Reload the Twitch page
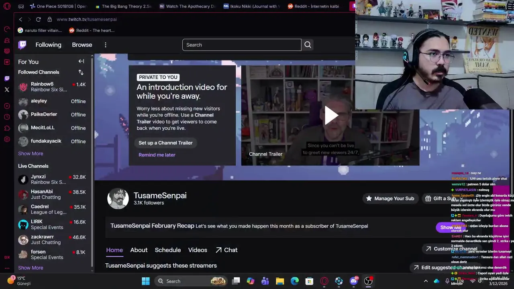Screen dimensions: 514x289 (38, 19)
